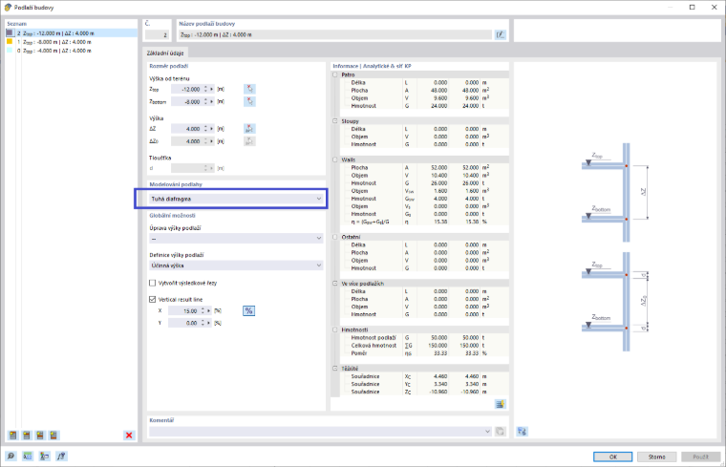
Task: Click the percent toggle button next to X value
Action: (x=248, y=311)
